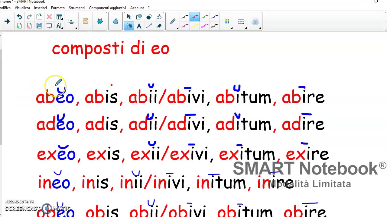The height and width of the screenshot is (217, 387).
Task: Pick the black pen line style
Action: 185,17
